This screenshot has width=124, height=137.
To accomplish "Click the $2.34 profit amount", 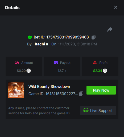I will point(97,71).
